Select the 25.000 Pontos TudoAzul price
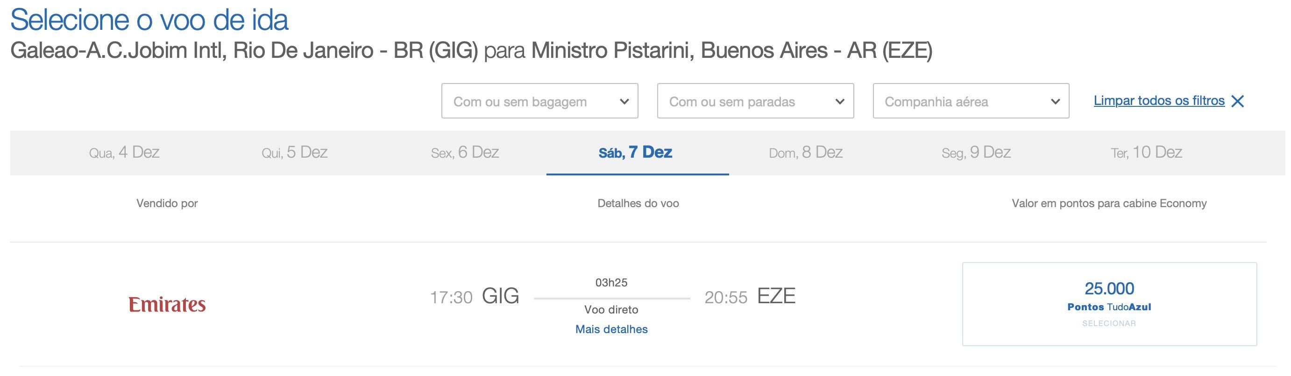Screen dimensions: 1291x376 click(1109, 303)
